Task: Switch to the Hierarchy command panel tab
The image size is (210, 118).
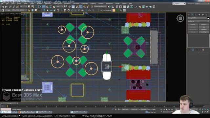Action: click(x=196, y=14)
